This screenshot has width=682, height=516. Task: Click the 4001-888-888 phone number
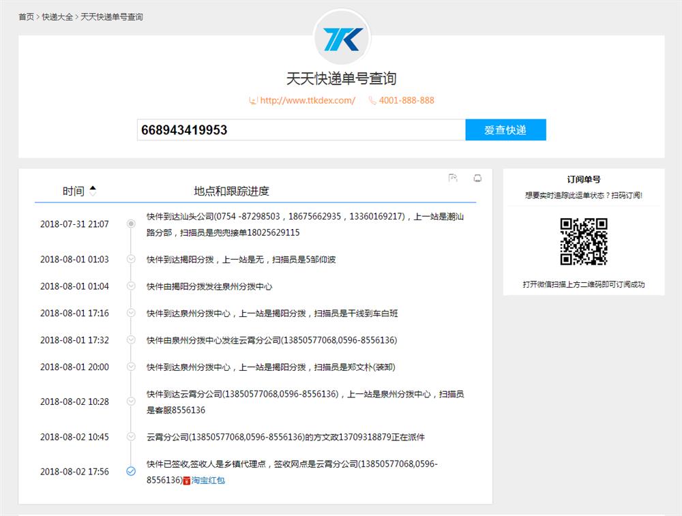tap(406, 100)
